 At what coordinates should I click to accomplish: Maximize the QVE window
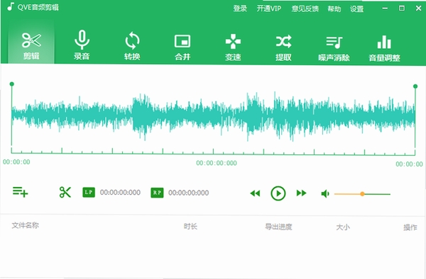[x=402, y=8]
